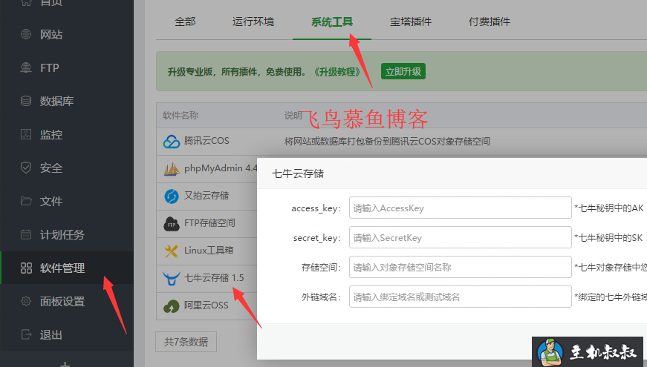647x367 pixels.
Task: Click the 退出 logout icon
Action: [25, 334]
